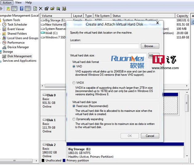The height and width of the screenshot is (165, 194).
Task: Click the Win8 (C:) drive icon
Action: [43, 33]
